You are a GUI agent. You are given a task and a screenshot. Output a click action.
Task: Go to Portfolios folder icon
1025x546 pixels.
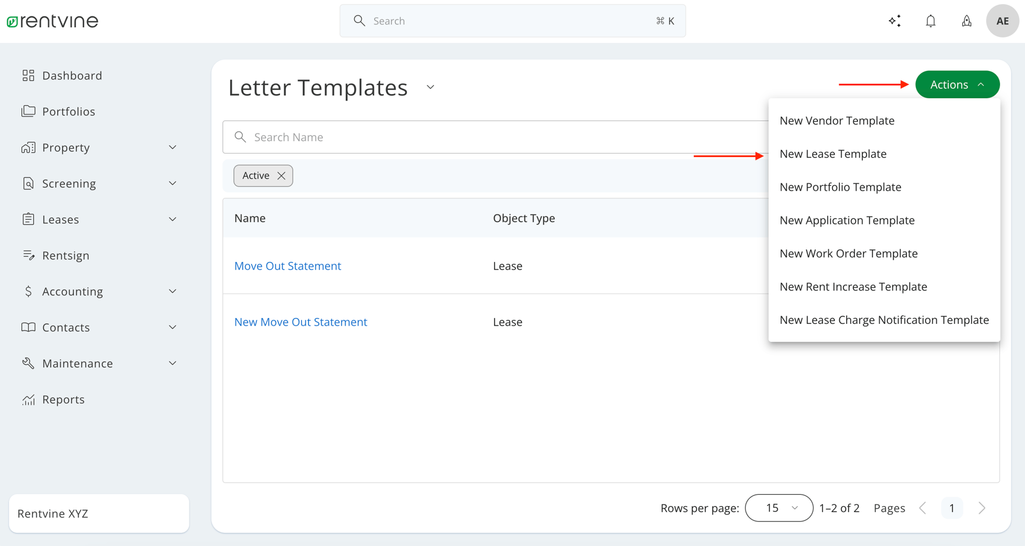tap(29, 111)
